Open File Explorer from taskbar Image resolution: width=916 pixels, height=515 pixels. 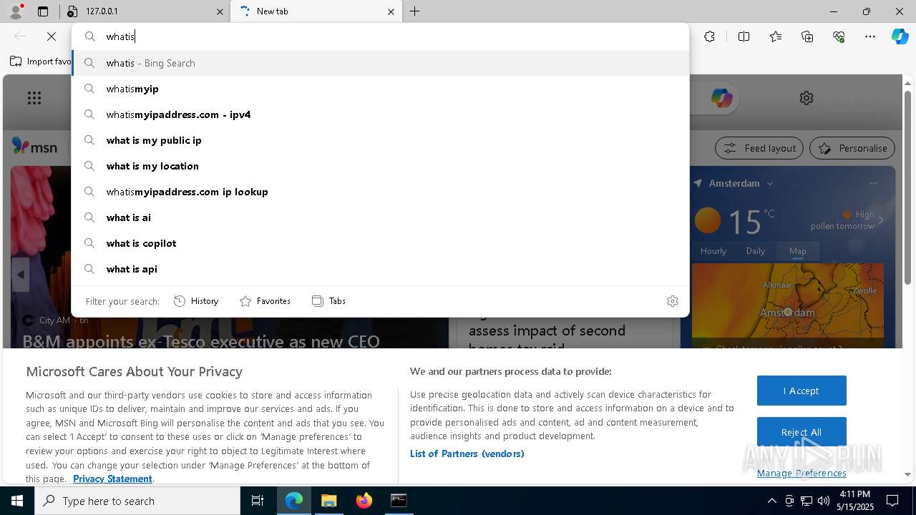[328, 501]
